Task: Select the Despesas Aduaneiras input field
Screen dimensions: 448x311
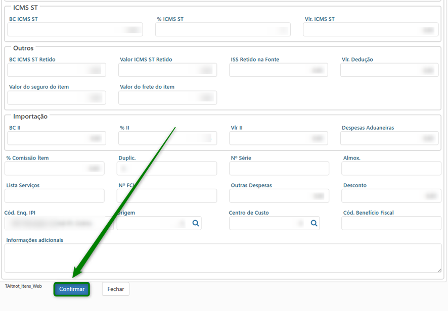Action: click(389, 138)
